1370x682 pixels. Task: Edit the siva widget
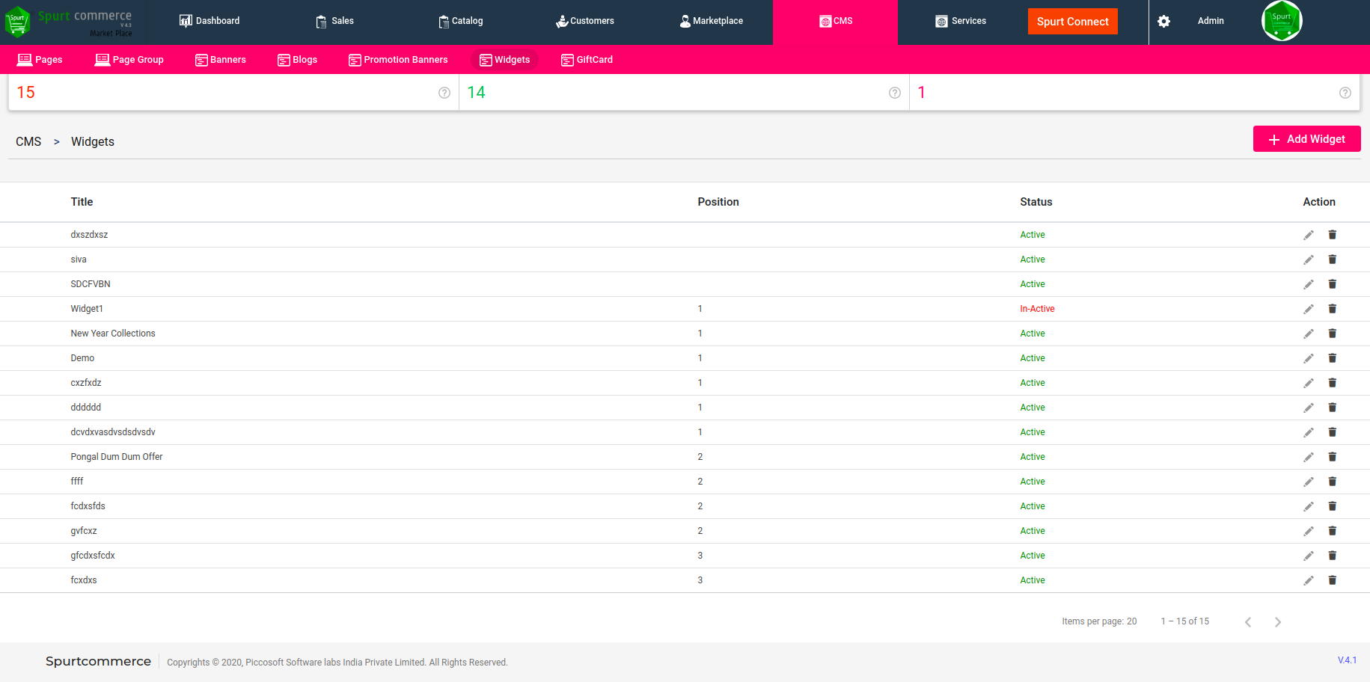click(x=1308, y=259)
